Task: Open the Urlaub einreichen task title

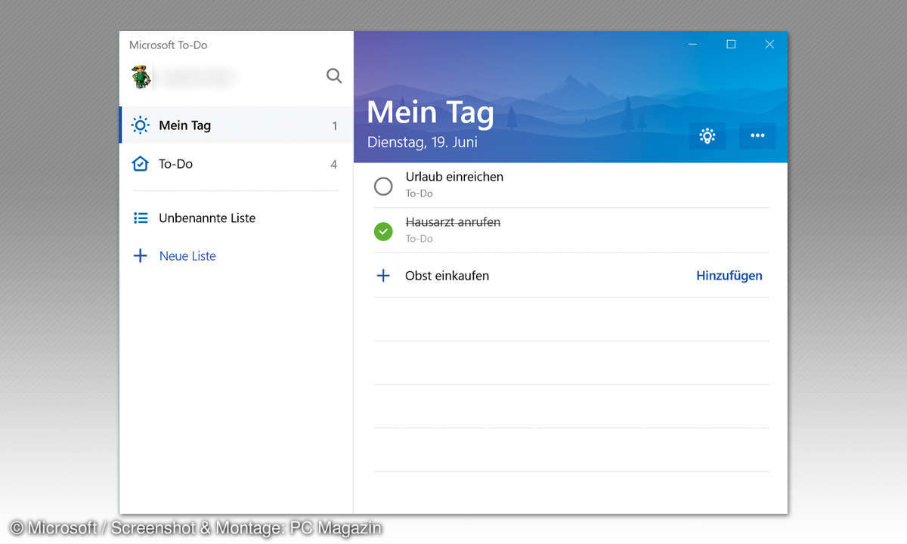Action: pyautogui.click(x=454, y=177)
